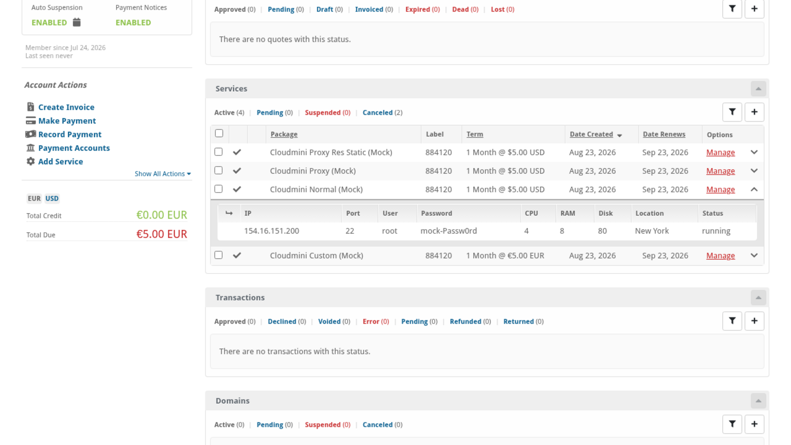
Task: Switch to Suspended services tab
Action: pyautogui.click(x=328, y=112)
